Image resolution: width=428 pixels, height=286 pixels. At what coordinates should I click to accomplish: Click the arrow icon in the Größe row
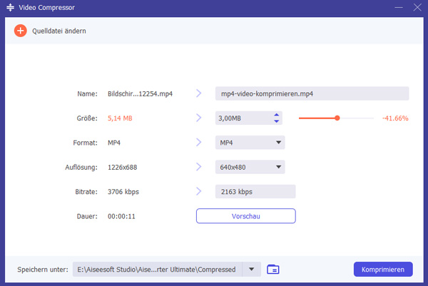tap(199, 118)
